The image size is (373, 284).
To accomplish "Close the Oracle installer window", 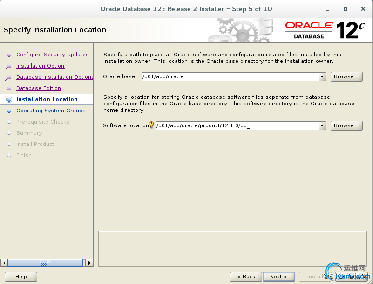I will click(363, 9).
